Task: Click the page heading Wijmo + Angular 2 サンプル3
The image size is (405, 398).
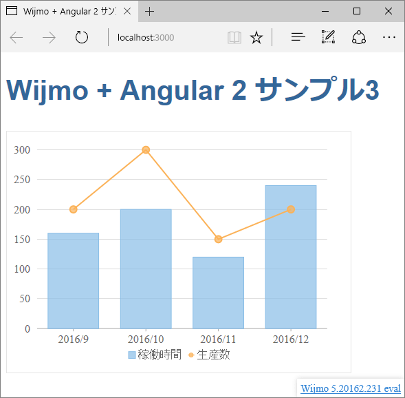Action: (x=193, y=90)
